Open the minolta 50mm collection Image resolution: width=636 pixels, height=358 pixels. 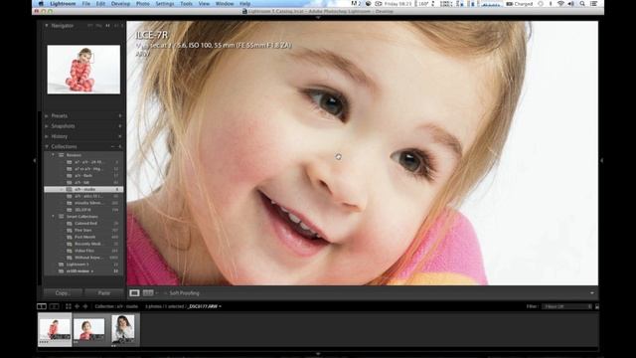[x=83, y=203]
